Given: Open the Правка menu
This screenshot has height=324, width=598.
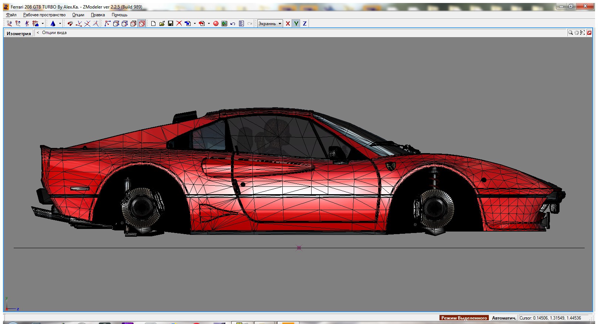Looking at the screenshot, I should (98, 15).
